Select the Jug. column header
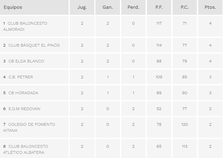 tap(82, 7)
